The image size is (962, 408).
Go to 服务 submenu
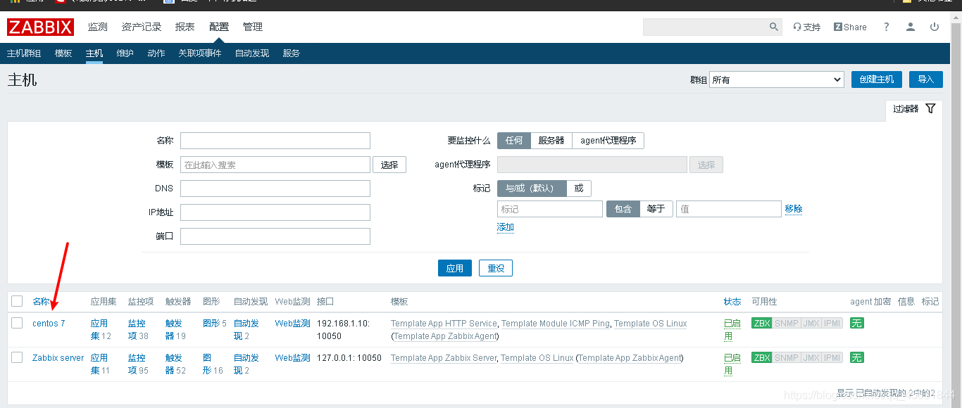tap(292, 53)
